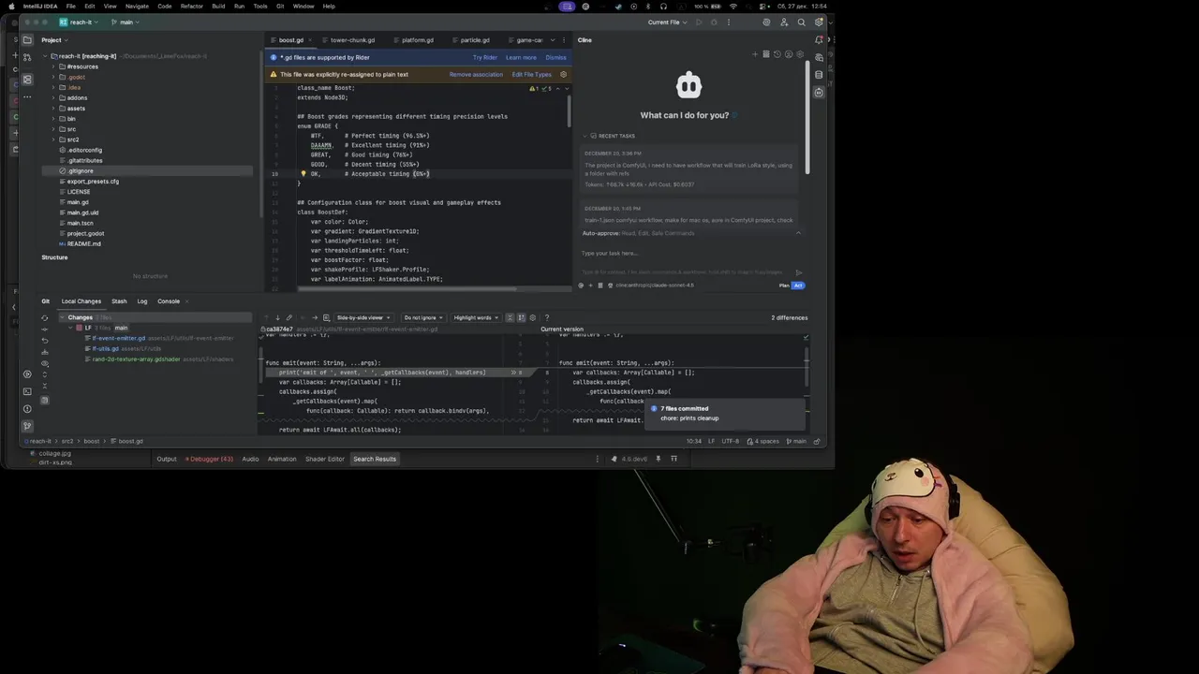Image resolution: width=1199 pixels, height=674 pixels.
Task: Collapse the Changes node in Git panel
Action: 62,317
